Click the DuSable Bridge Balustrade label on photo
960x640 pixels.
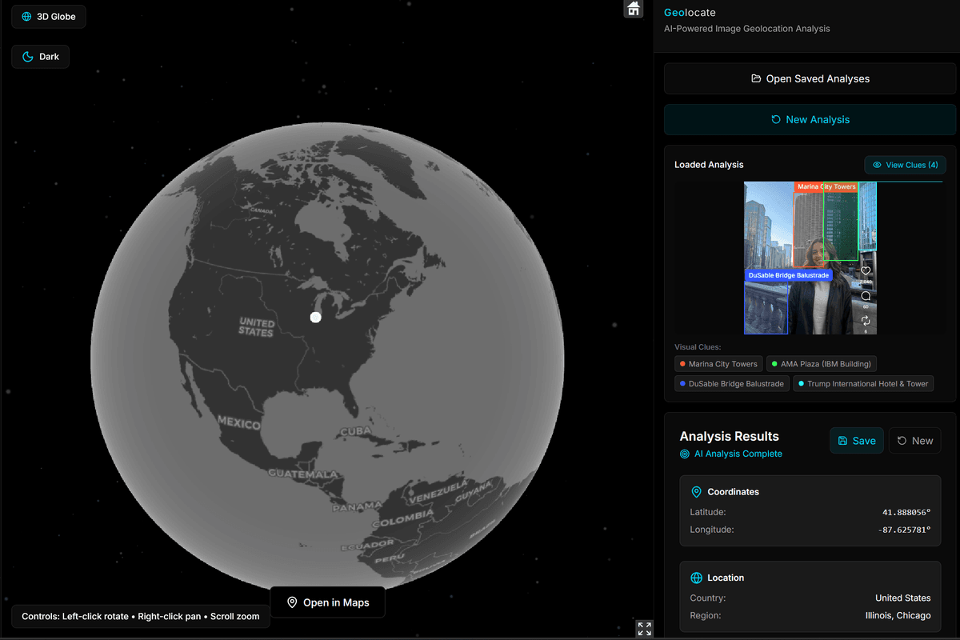click(x=789, y=275)
